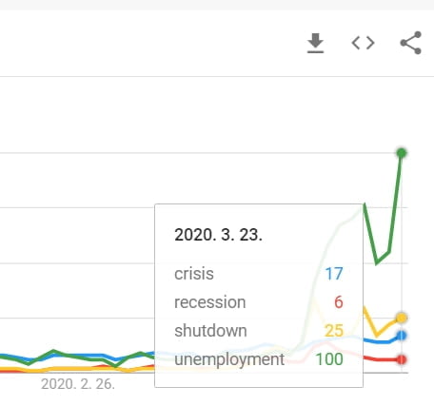Click the unemployment label in tooltip
The height and width of the screenshot is (406, 434).
pyautogui.click(x=229, y=359)
